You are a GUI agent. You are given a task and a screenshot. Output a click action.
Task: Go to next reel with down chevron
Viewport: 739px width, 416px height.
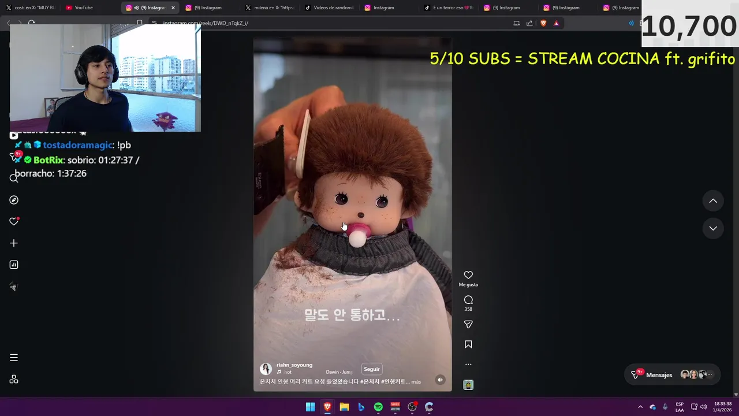point(713,228)
